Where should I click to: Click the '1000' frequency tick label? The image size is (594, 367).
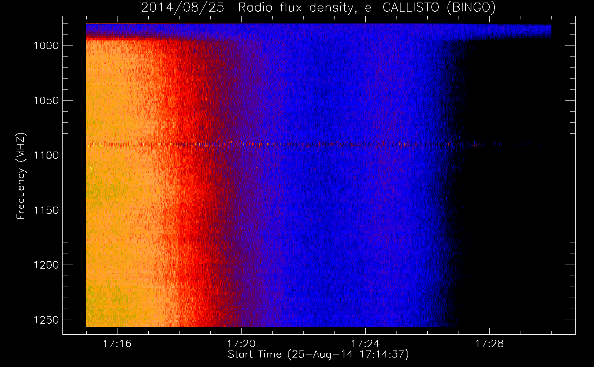[46, 46]
